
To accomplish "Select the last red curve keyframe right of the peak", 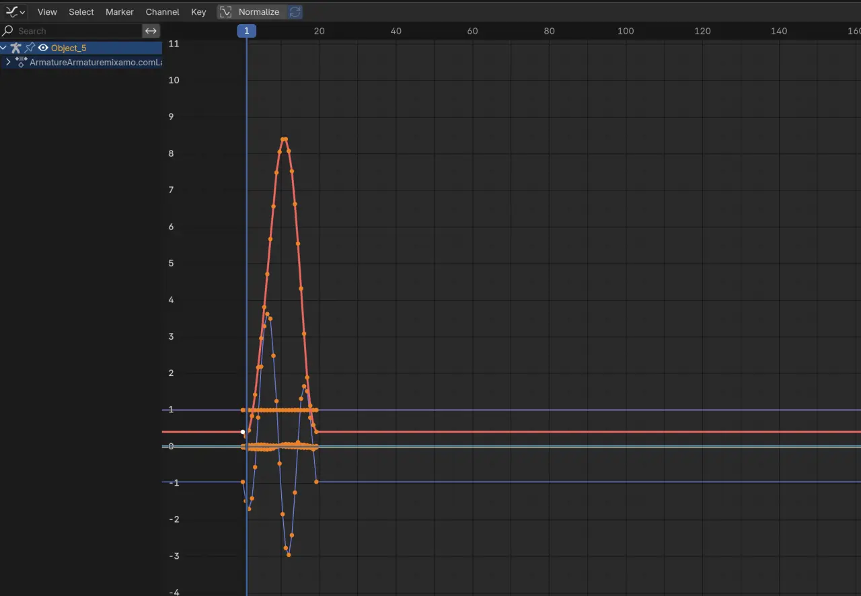I will [x=316, y=431].
